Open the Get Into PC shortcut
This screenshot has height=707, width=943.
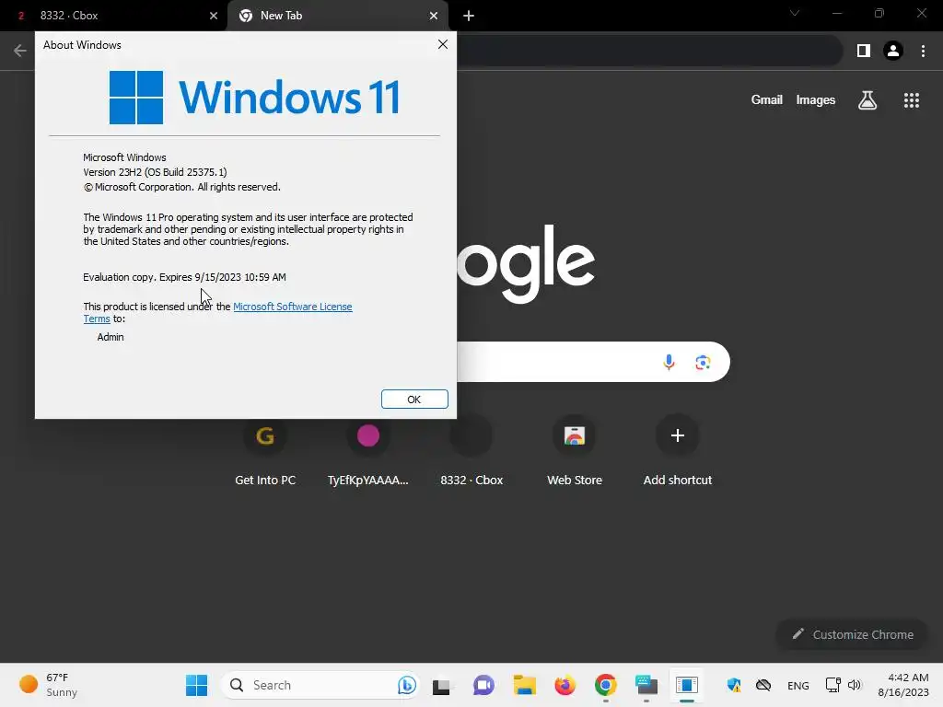click(x=265, y=449)
